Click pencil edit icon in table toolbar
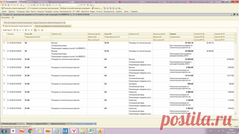 point(20,30)
